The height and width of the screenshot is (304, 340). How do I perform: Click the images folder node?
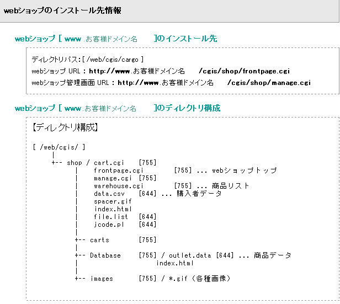[102, 279]
